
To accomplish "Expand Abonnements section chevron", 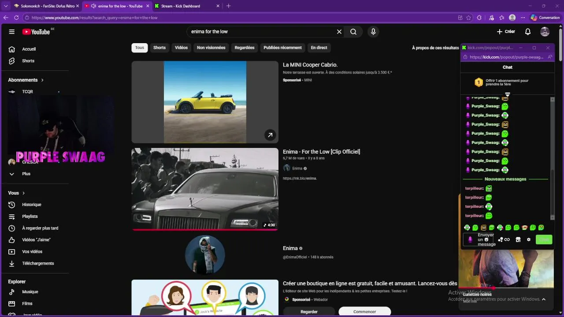I will [42, 80].
